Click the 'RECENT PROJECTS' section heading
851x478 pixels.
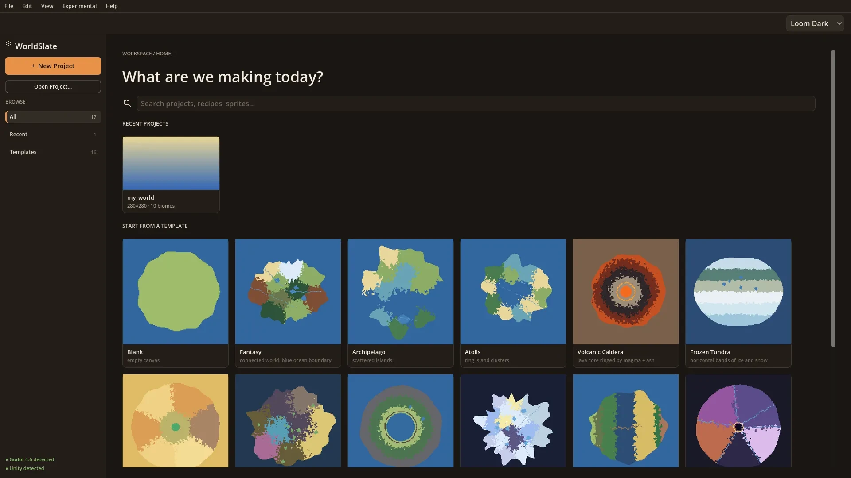click(145, 124)
